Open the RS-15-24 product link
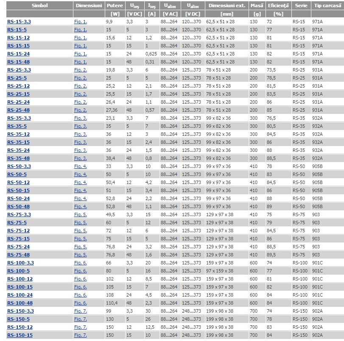Image resolution: width=344 pixels, height=341 pixels. pyautogui.click(x=18, y=54)
